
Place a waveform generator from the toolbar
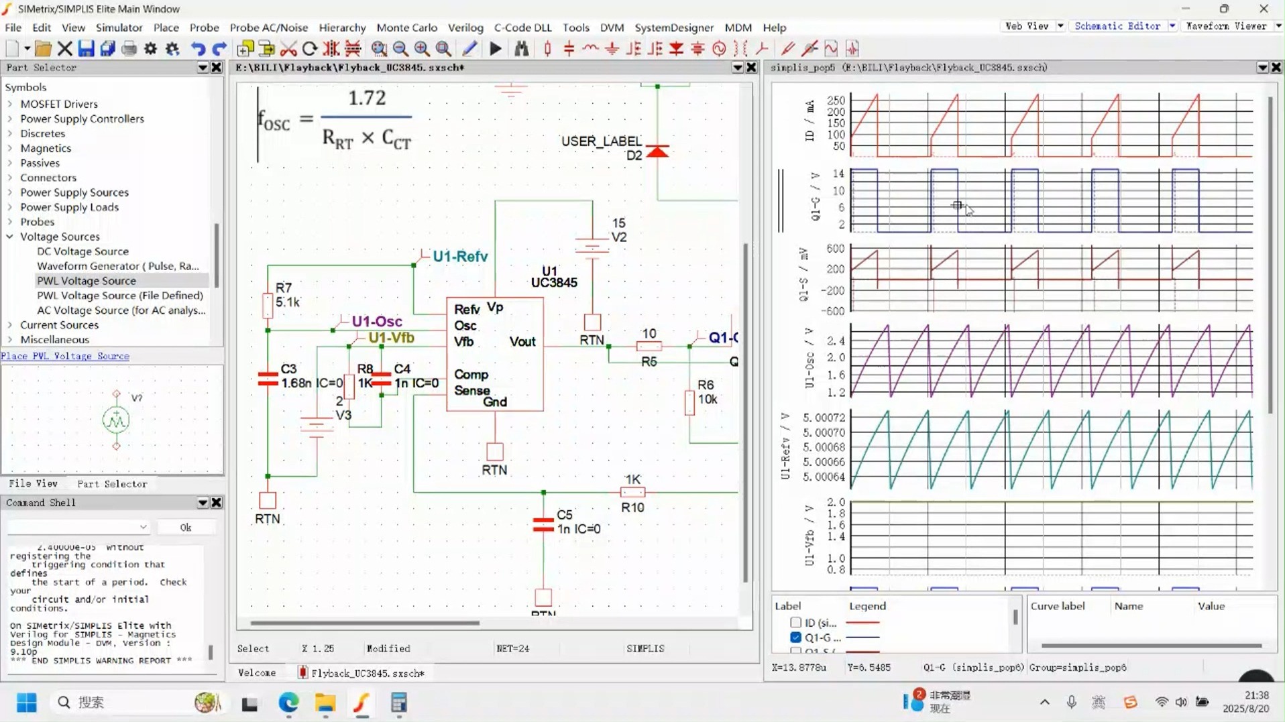tap(831, 48)
